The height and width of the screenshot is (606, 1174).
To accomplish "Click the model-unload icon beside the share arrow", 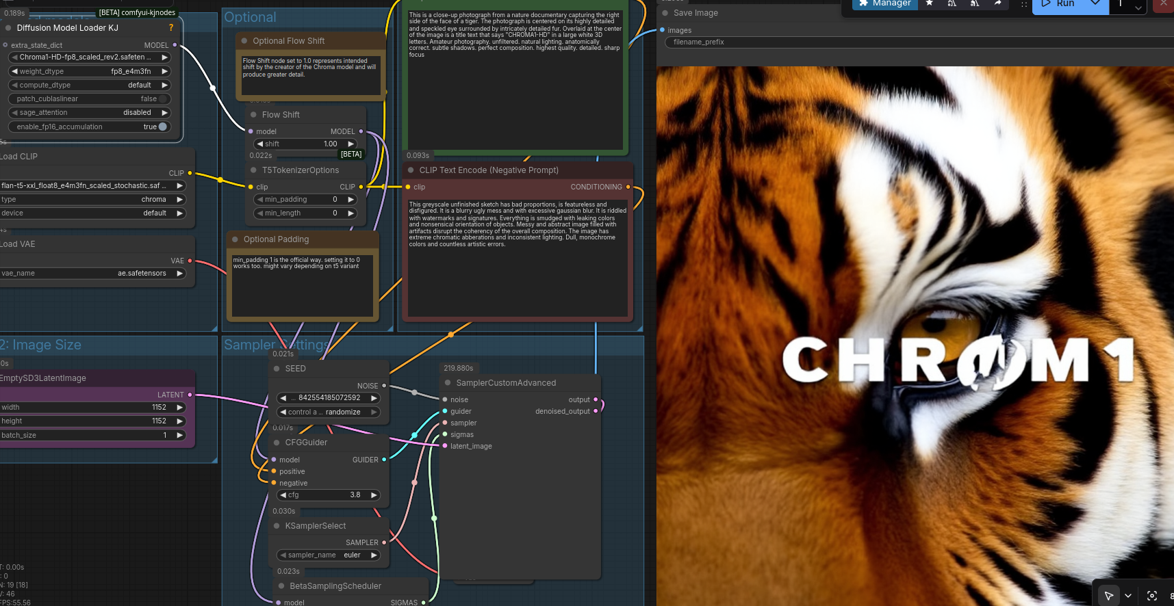I will (975, 3).
